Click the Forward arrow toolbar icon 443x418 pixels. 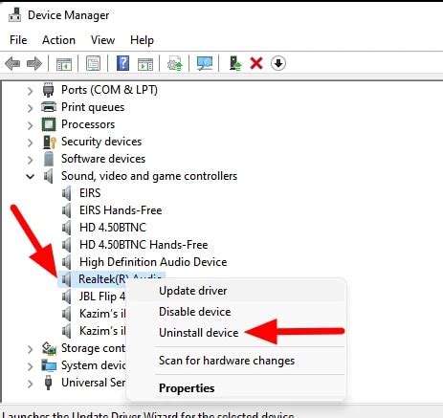pyautogui.click(x=34, y=63)
